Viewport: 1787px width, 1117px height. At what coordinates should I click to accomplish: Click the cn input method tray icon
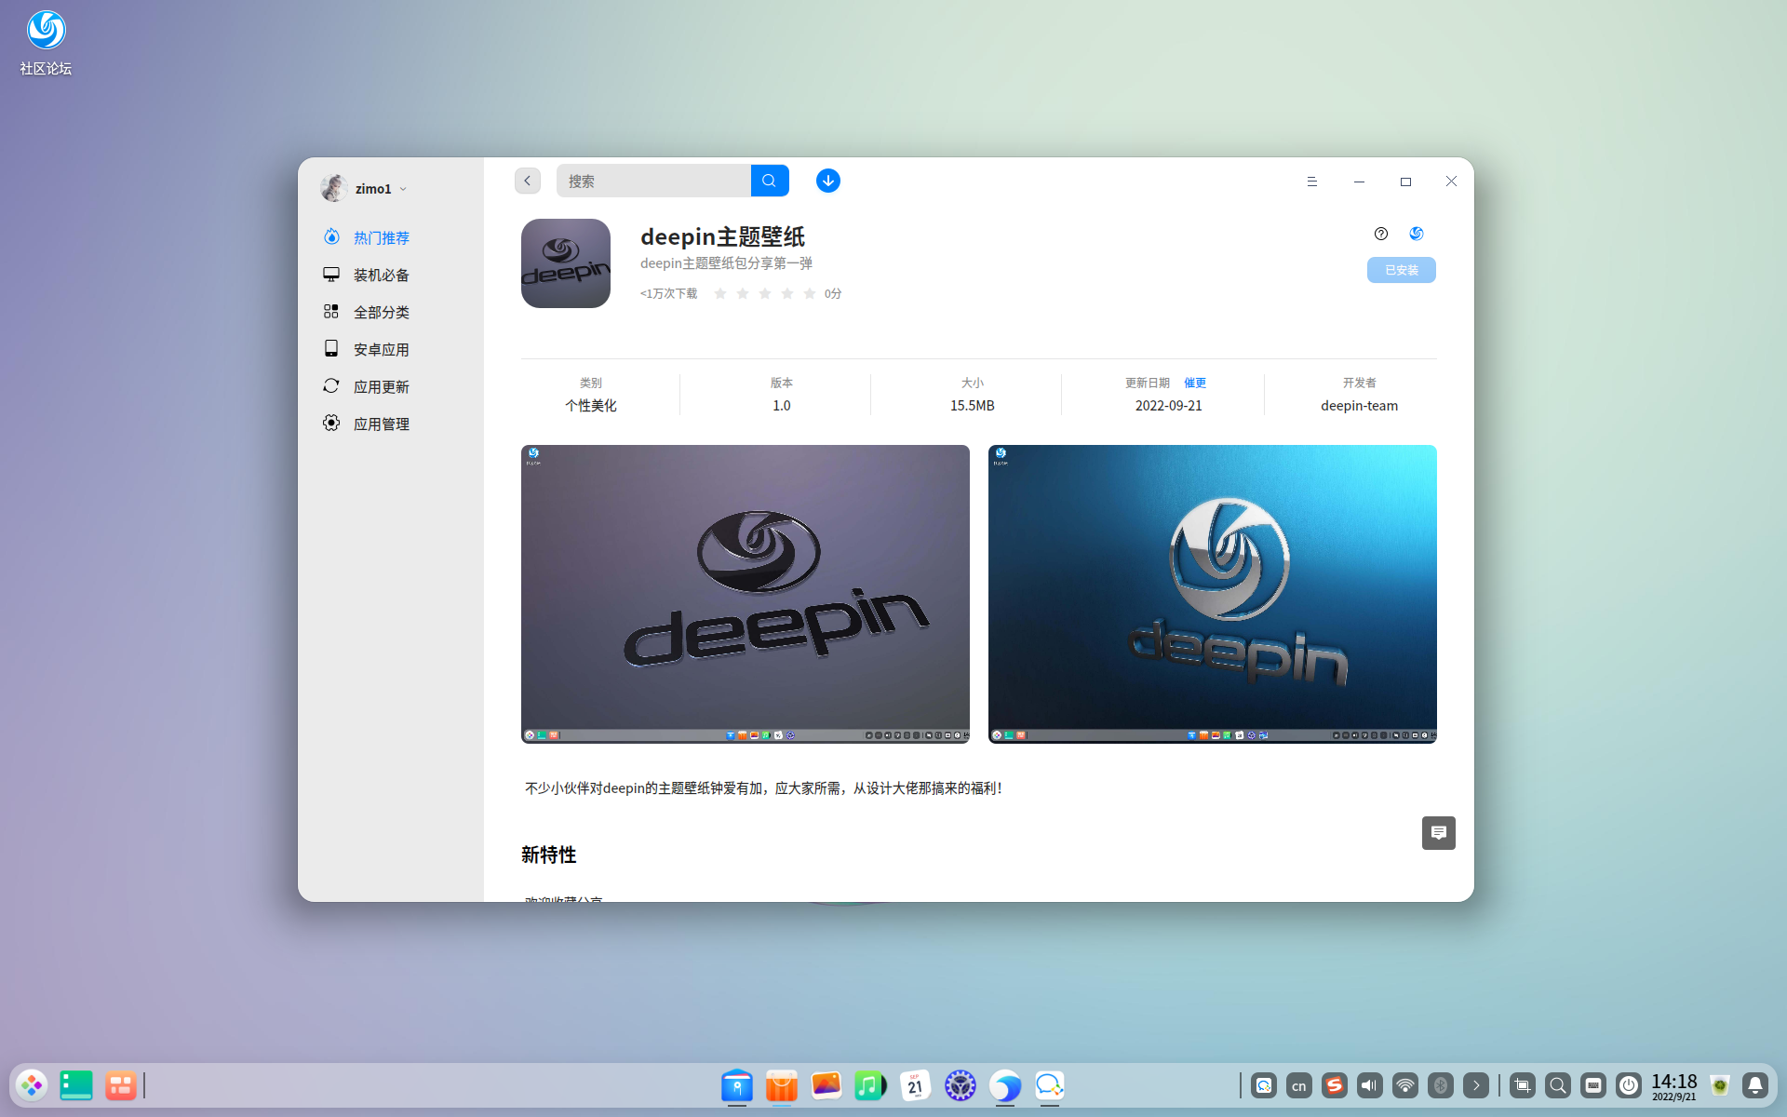1299,1085
